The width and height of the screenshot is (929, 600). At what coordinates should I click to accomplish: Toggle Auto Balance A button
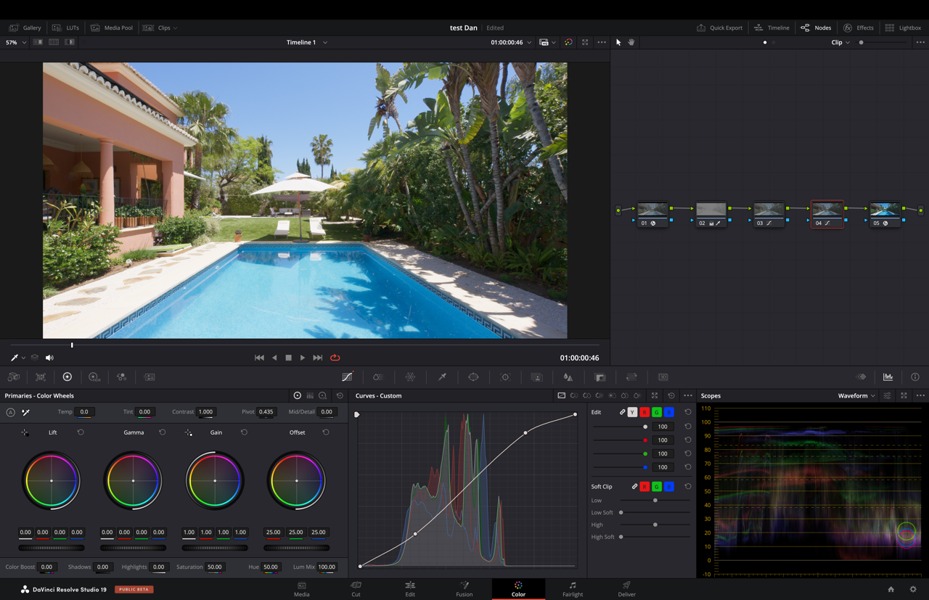tap(10, 412)
